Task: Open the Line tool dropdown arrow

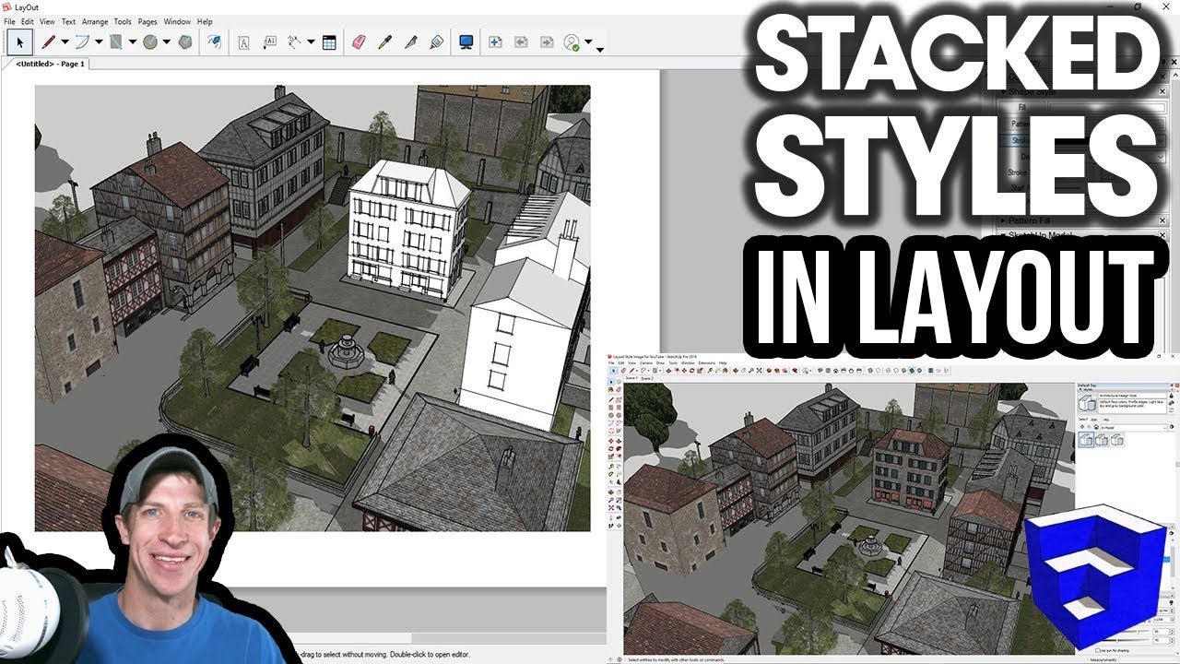Action: click(x=65, y=41)
